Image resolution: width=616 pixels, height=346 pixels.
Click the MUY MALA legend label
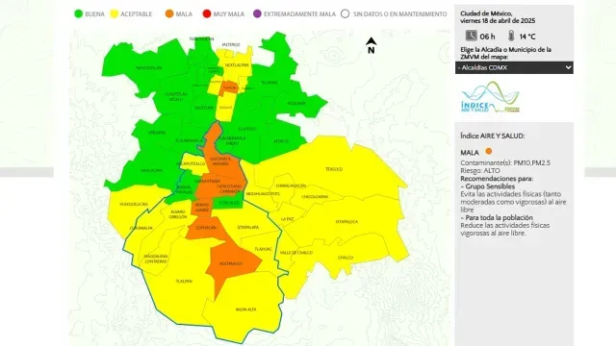tap(229, 14)
